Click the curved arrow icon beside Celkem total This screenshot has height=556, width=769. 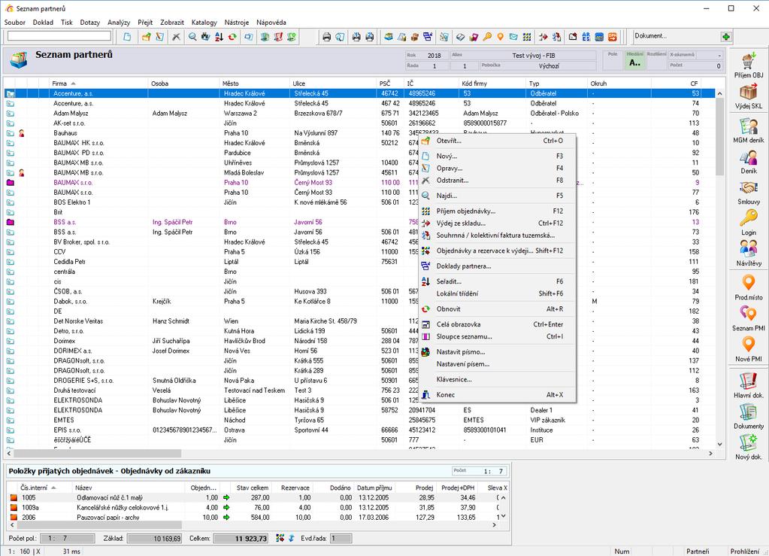(x=292, y=539)
